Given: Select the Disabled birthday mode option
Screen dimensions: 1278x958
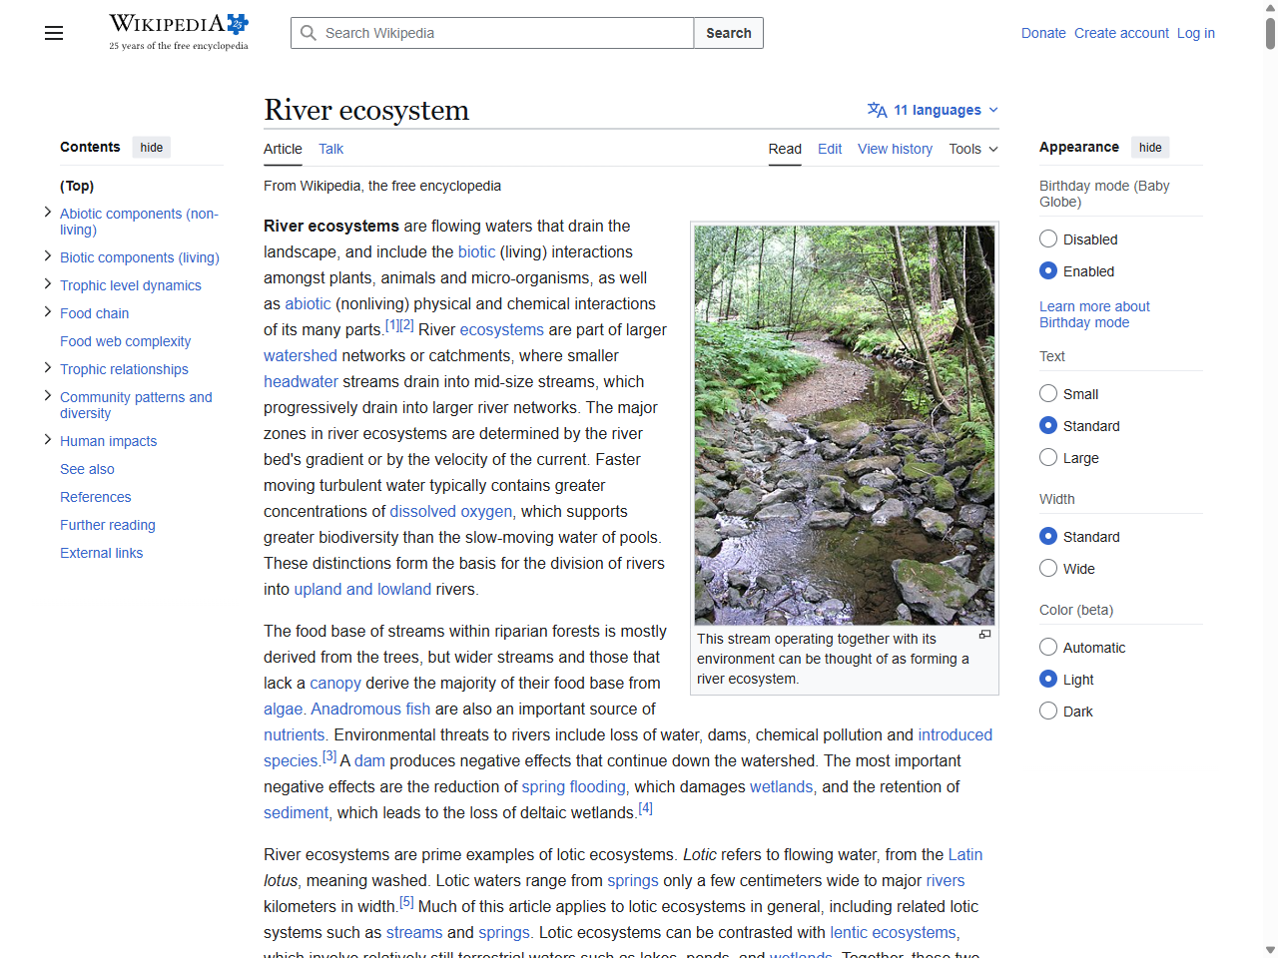Looking at the screenshot, I should coord(1048,239).
